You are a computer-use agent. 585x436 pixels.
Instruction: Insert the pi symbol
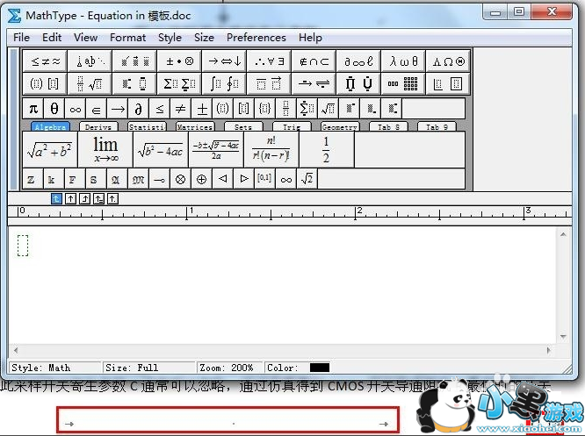click(33, 109)
